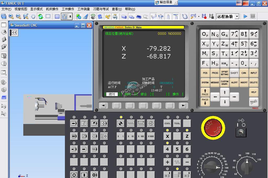Open the small arrow beside the speaker icon
The width and height of the screenshot is (268, 178).
[x=199, y=16]
